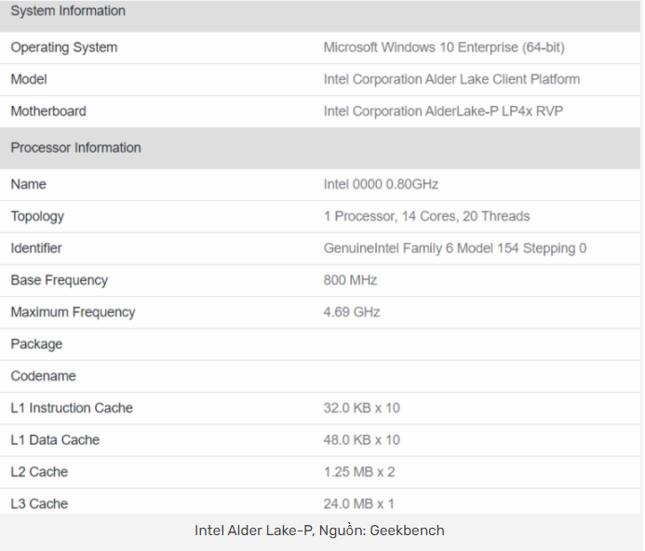The width and height of the screenshot is (645, 551).
Task: Click the Intel 0000 0.80GHz processor name
Action: [x=381, y=184]
